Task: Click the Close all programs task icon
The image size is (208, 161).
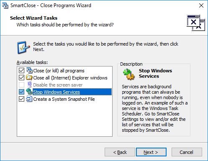Action: coord(29,71)
